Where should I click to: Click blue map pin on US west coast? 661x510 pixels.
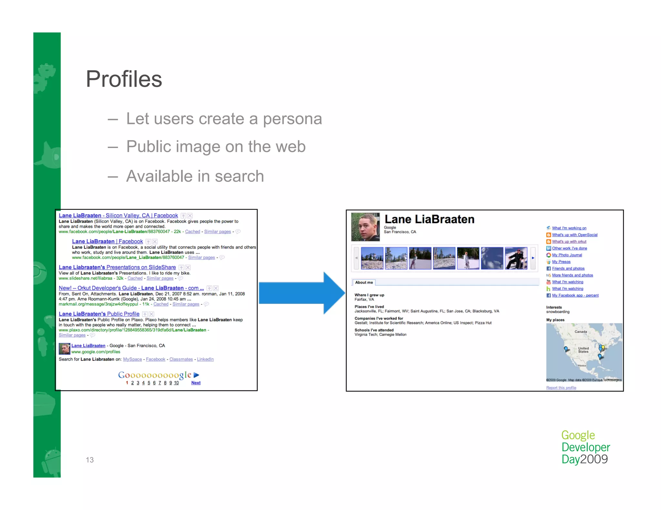tap(565, 349)
